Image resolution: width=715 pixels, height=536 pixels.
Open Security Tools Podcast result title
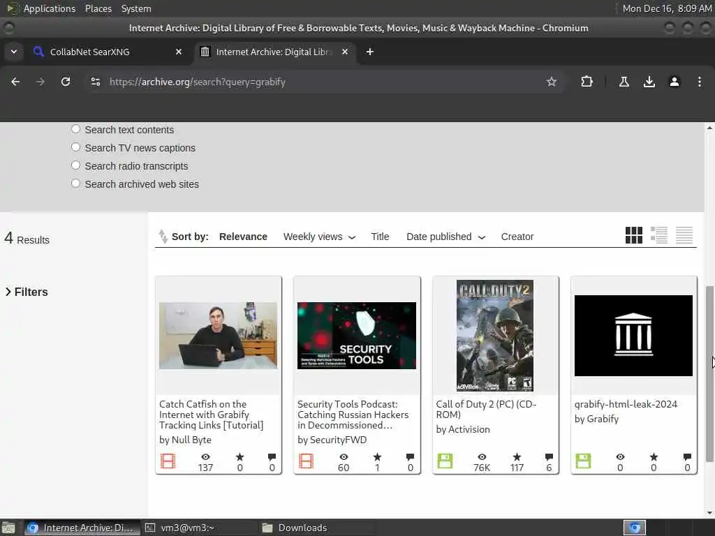pyautogui.click(x=353, y=415)
